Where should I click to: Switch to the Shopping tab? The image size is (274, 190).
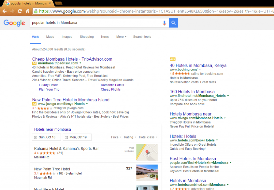87,37
